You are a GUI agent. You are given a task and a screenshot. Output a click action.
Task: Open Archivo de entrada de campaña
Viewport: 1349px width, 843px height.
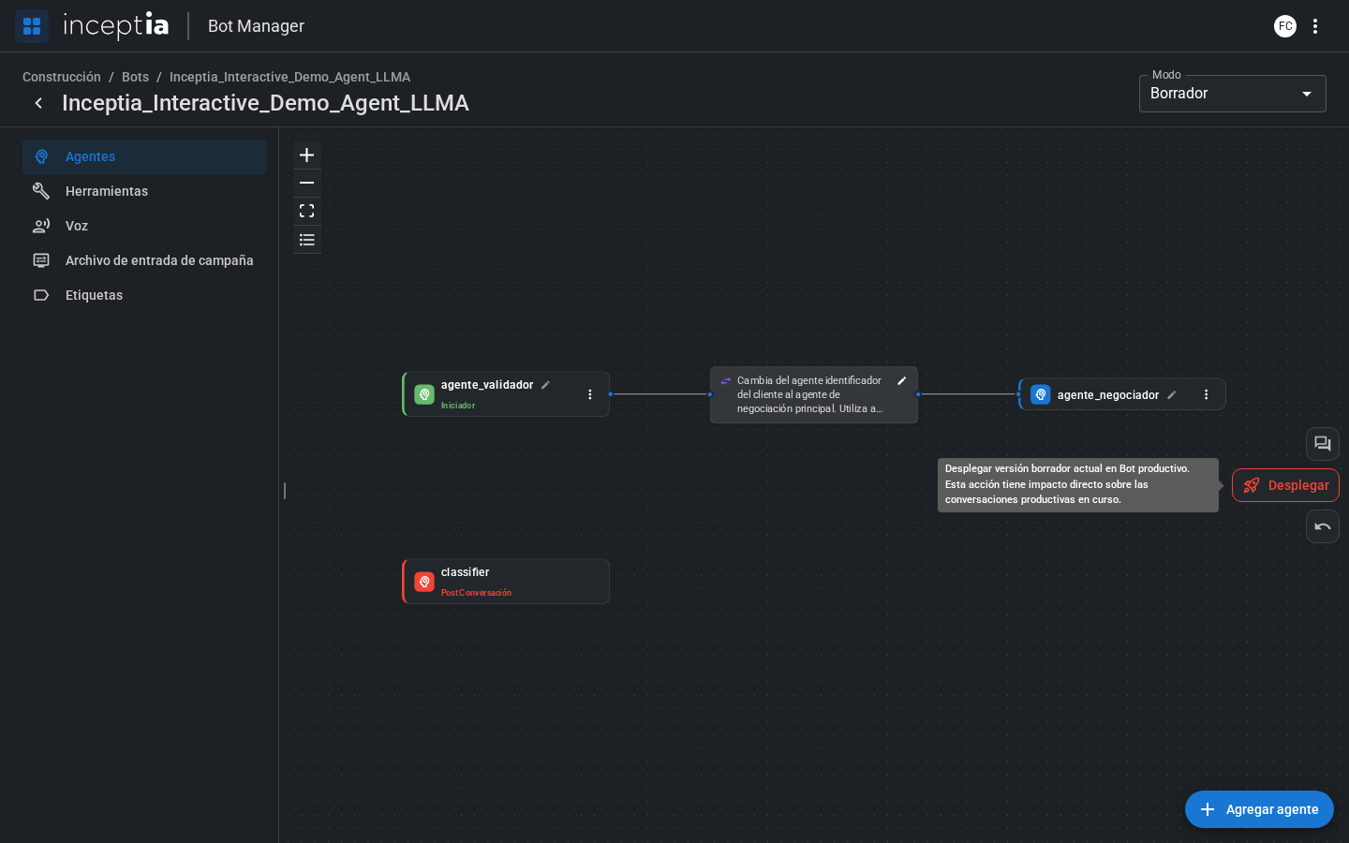pyautogui.click(x=144, y=260)
